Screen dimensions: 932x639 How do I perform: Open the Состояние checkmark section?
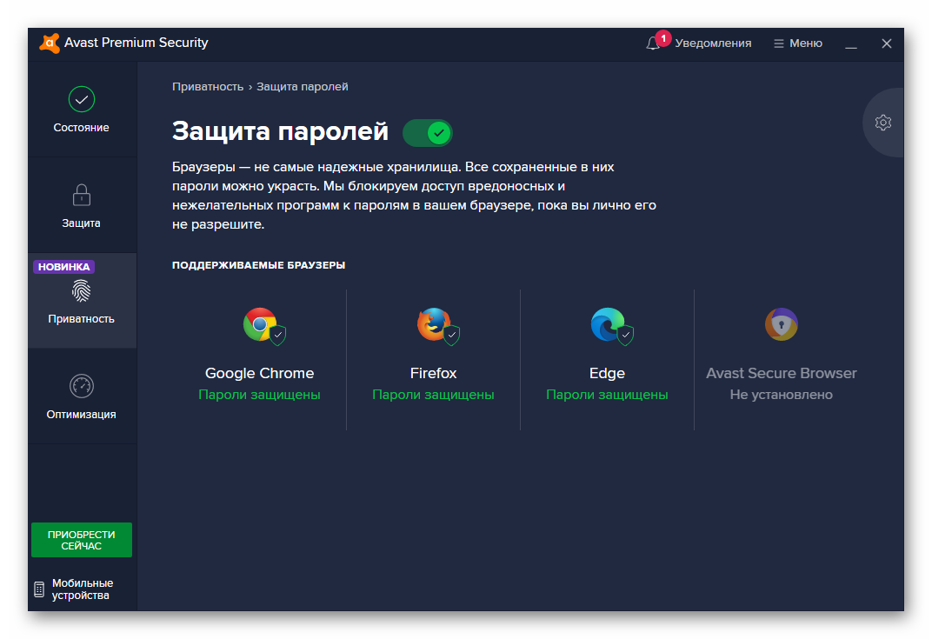coord(82,110)
